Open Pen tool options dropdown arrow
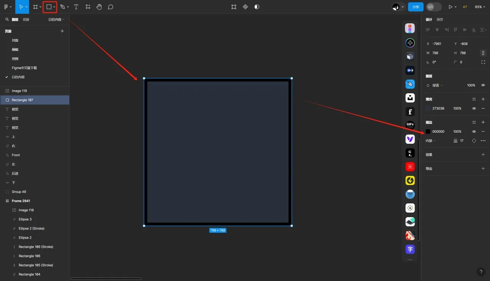The image size is (490, 281). 68,7
